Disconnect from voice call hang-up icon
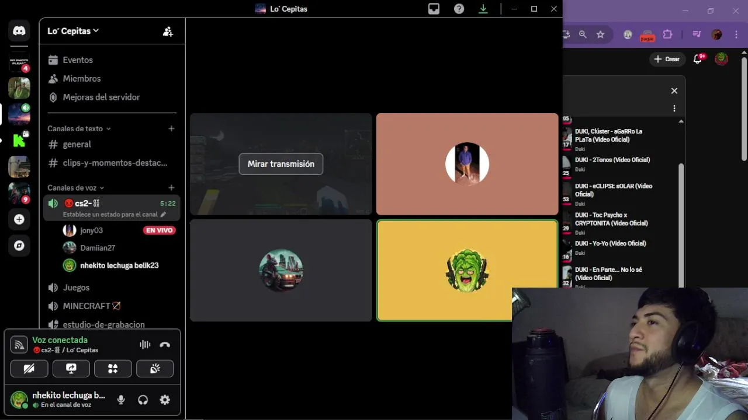Image resolution: width=748 pixels, height=420 pixels. coord(165,345)
